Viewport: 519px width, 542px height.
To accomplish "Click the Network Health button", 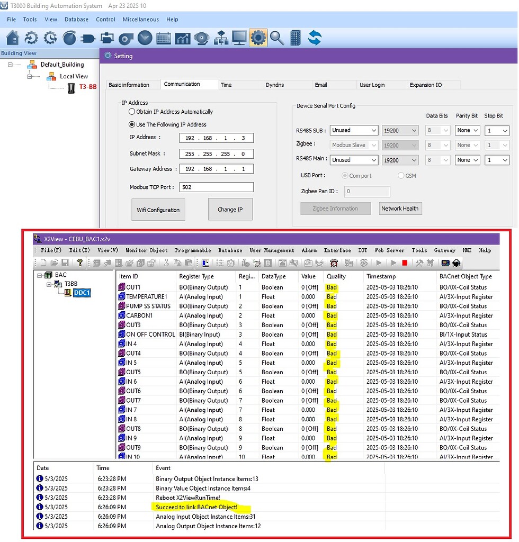I will pos(400,209).
